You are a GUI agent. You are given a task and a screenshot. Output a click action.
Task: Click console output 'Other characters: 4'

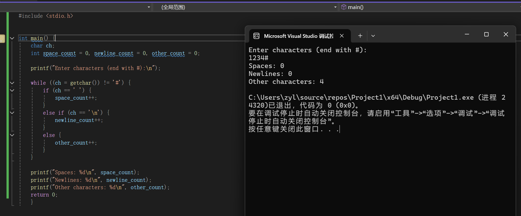click(286, 82)
